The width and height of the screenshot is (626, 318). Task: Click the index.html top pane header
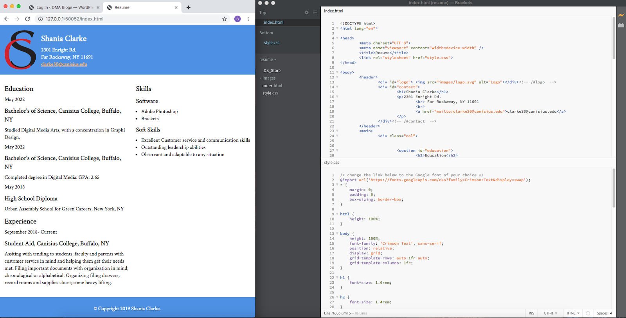(x=334, y=11)
